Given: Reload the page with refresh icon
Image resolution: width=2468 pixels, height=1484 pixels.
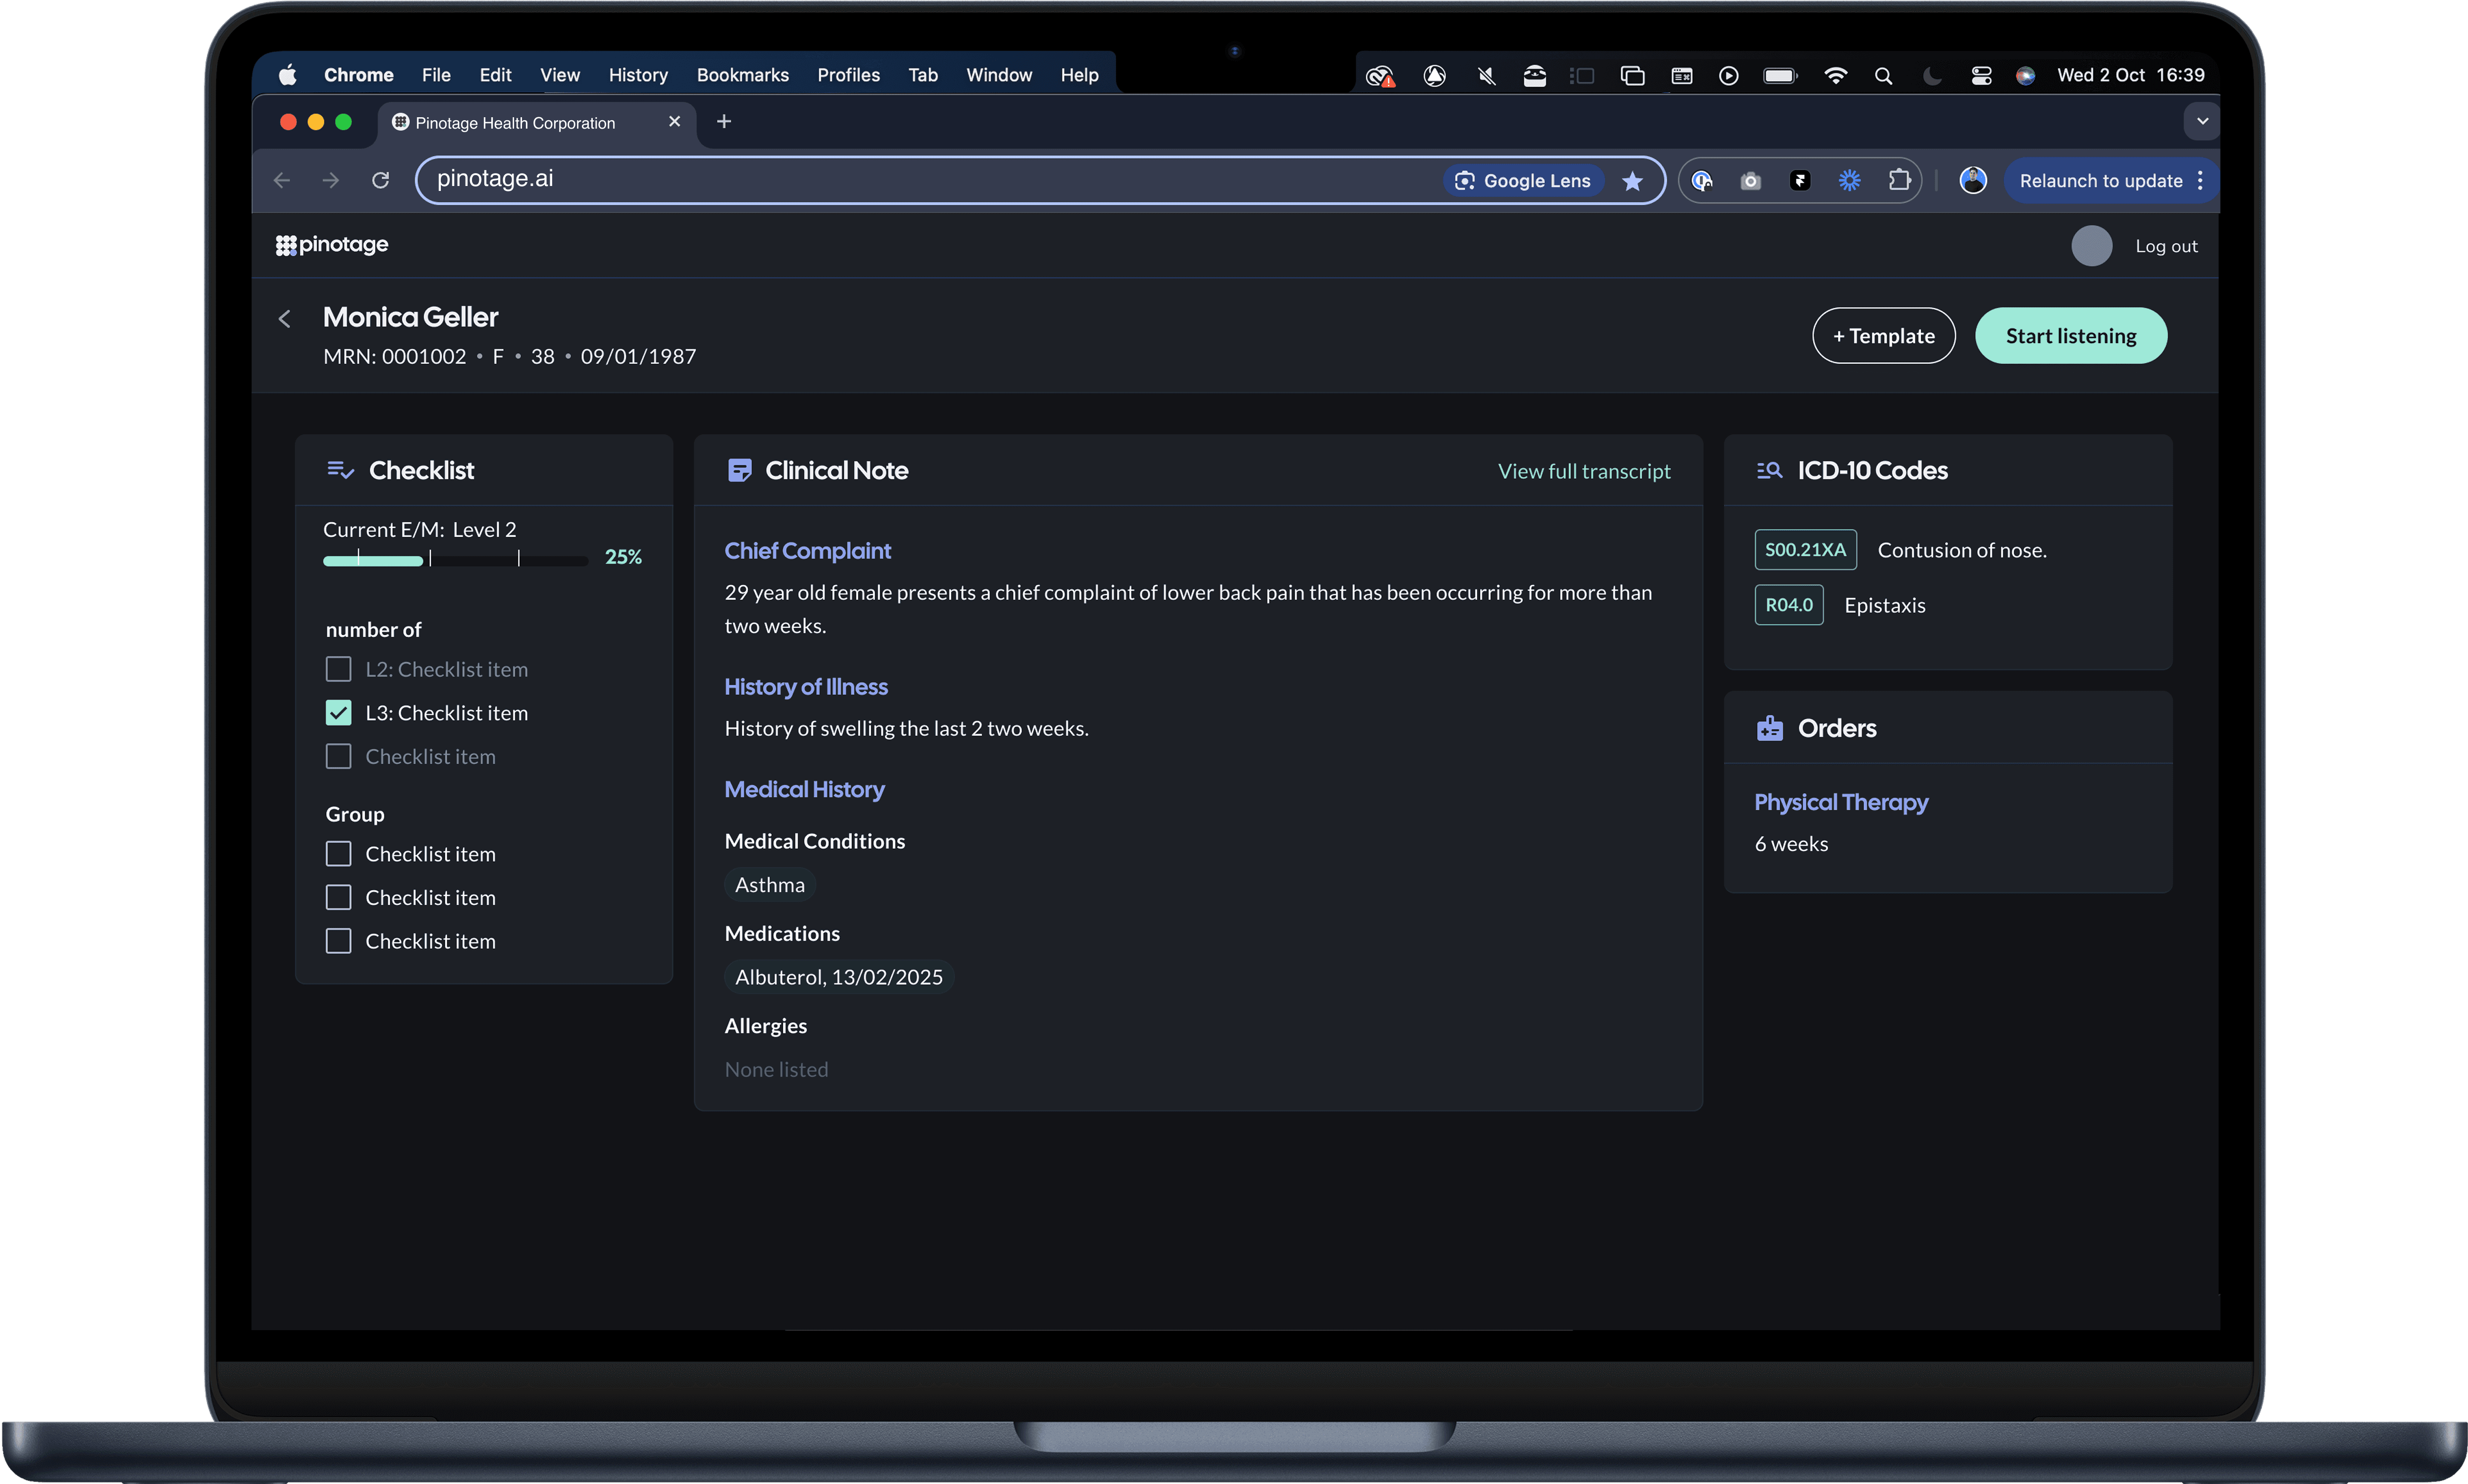Looking at the screenshot, I should point(380,181).
